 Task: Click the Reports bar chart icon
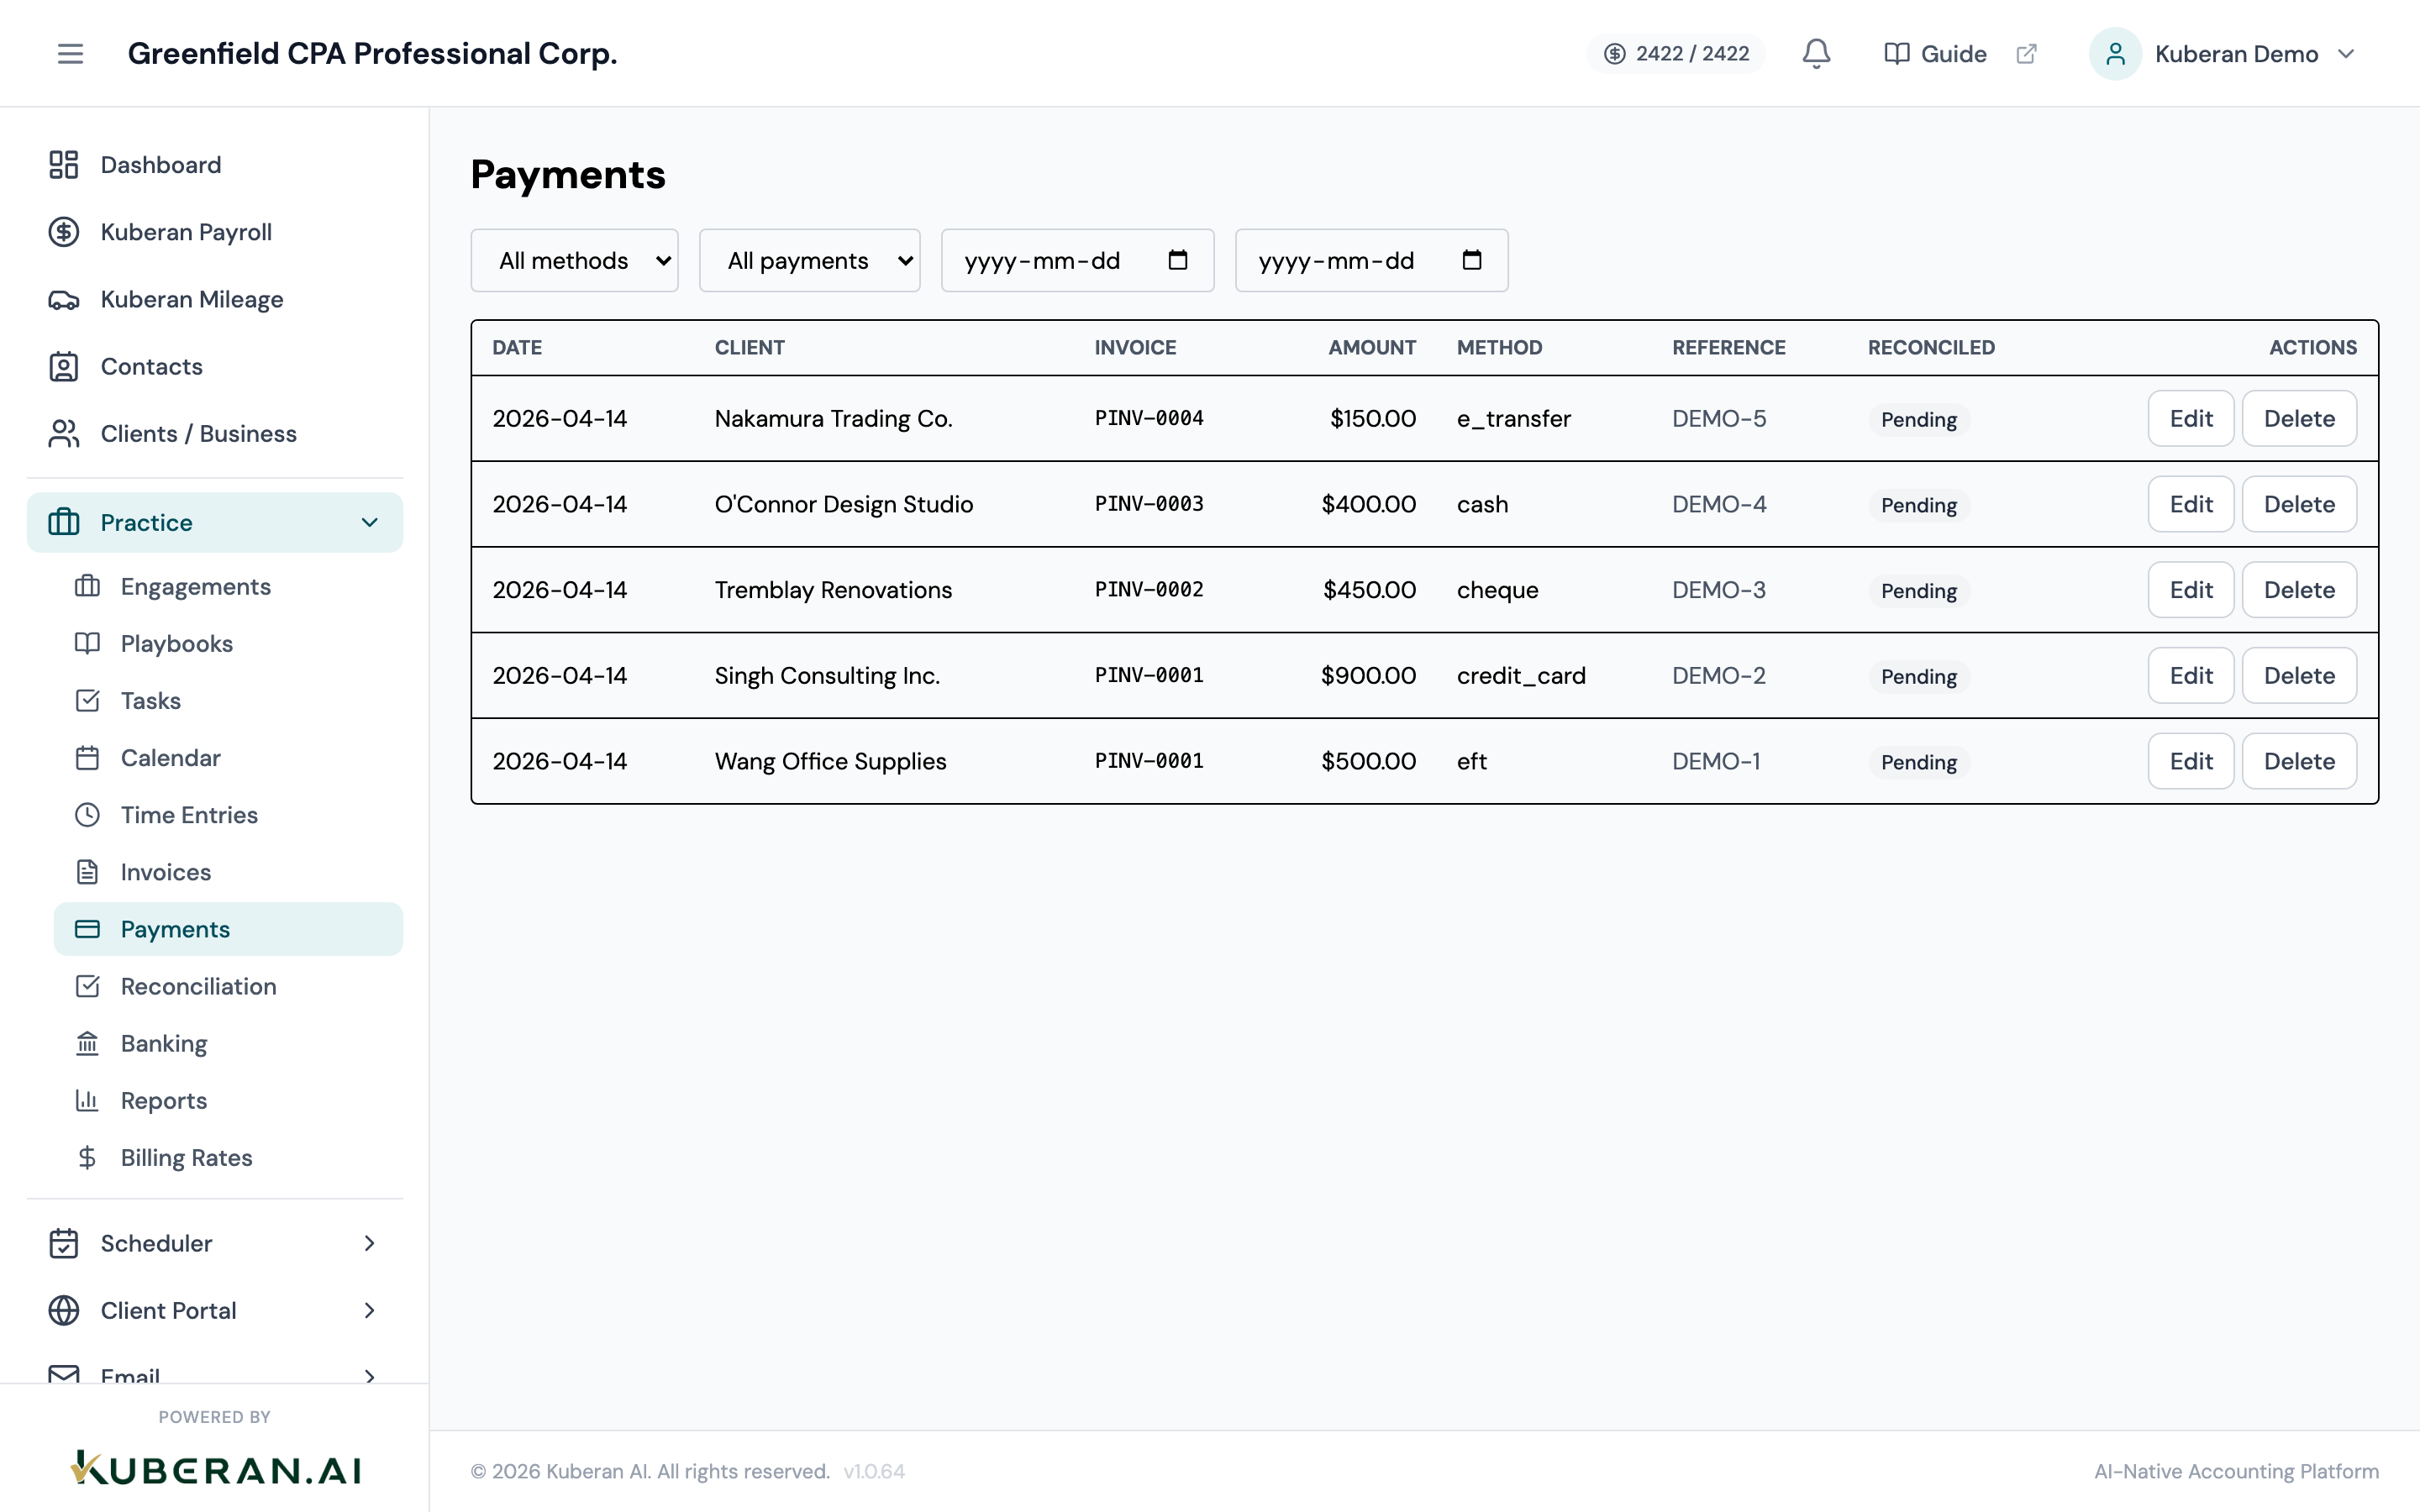[x=87, y=1100]
